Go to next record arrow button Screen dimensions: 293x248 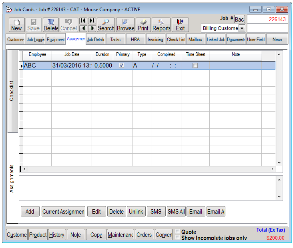coord(92,28)
